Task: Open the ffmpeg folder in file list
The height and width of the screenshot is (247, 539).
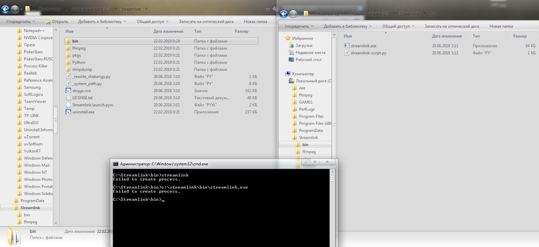Action: click(79, 48)
